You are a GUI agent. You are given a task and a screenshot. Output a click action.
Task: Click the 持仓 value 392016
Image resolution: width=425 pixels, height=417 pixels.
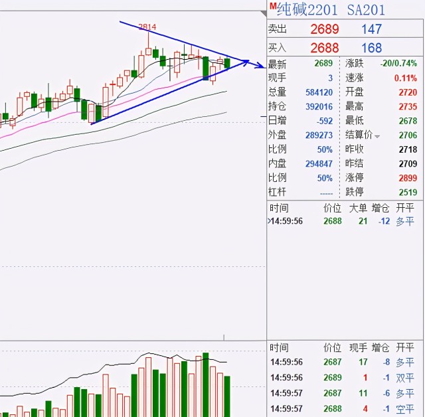(x=319, y=106)
